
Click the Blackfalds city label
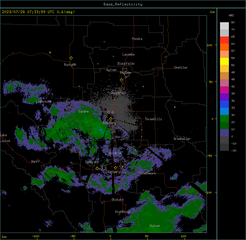(126, 64)
